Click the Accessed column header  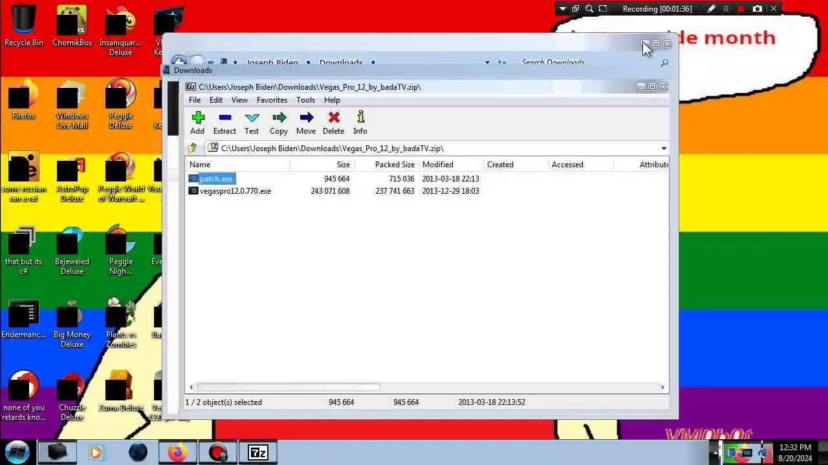click(x=581, y=165)
